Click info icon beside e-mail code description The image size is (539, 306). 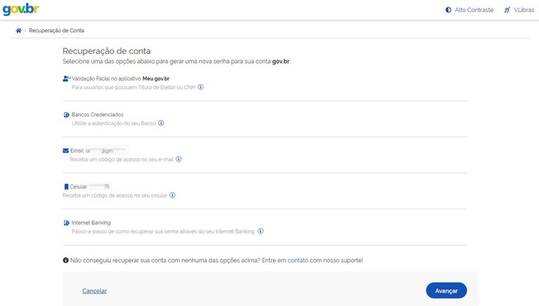[x=178, y=159]
